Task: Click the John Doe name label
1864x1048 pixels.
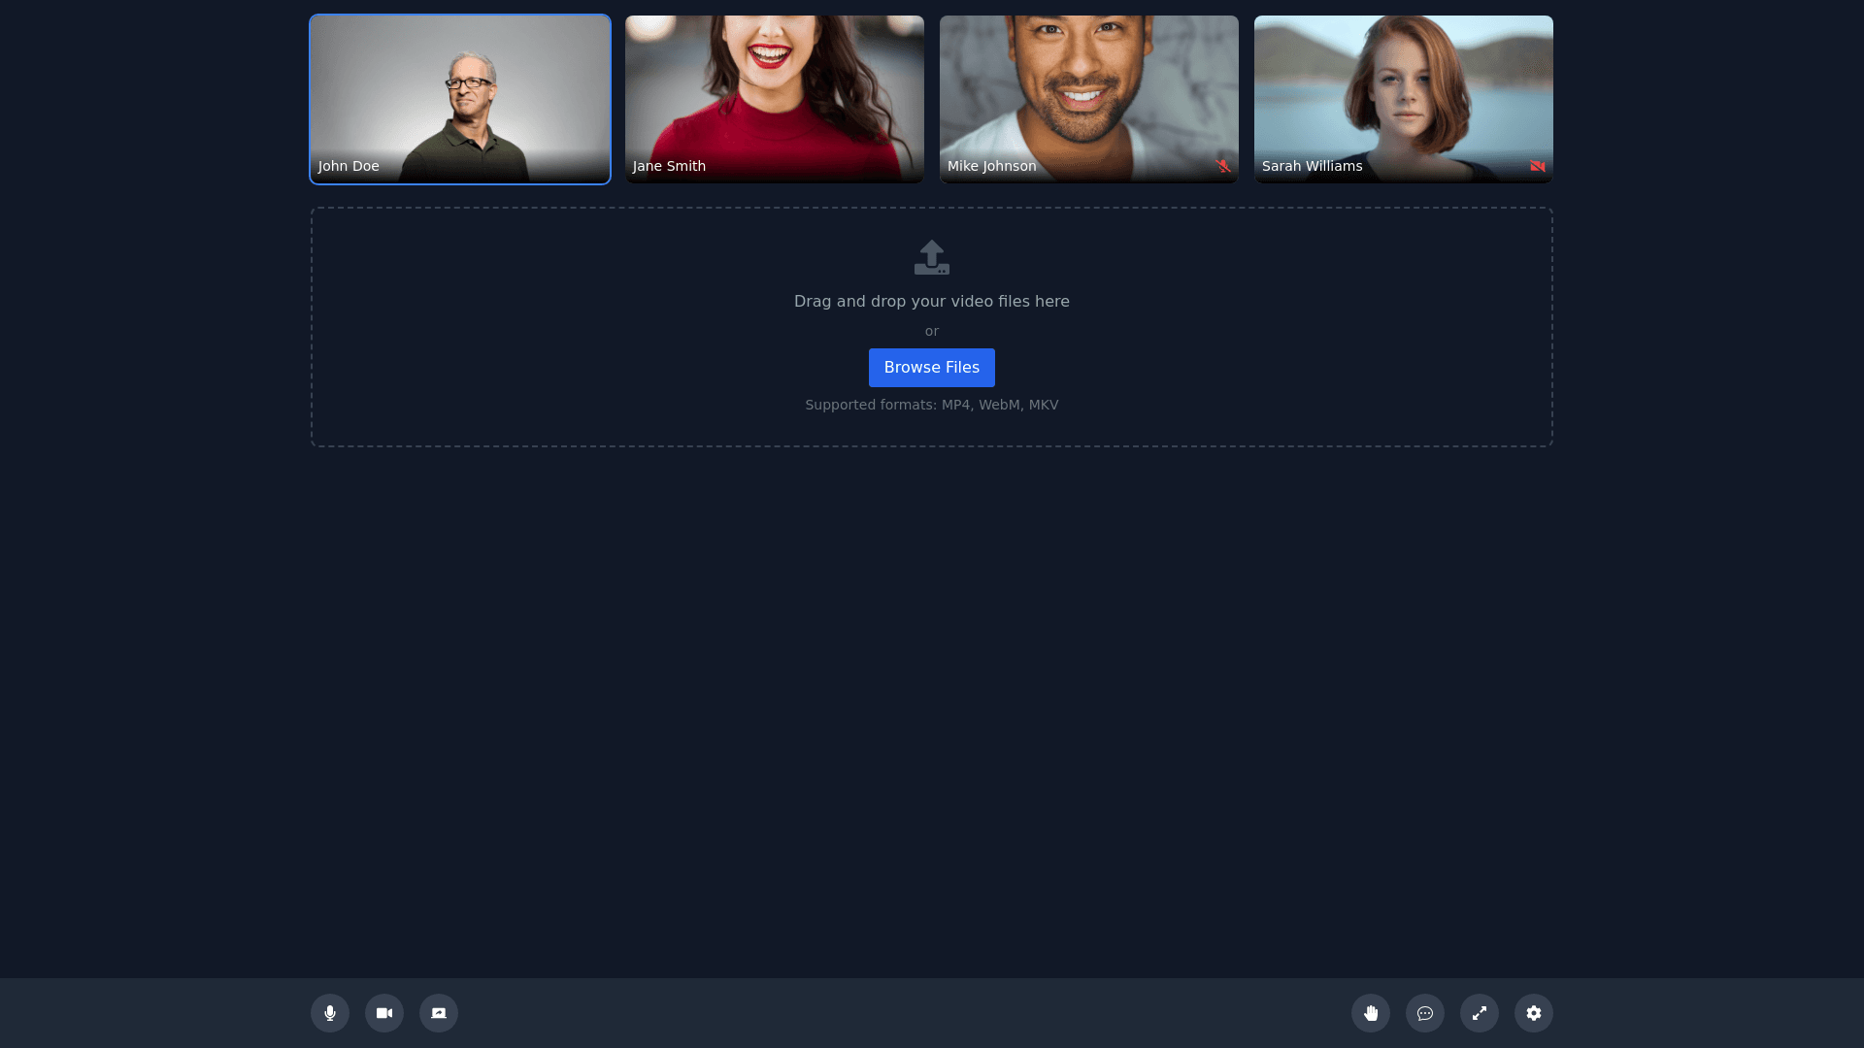Action: coord(349,166)
